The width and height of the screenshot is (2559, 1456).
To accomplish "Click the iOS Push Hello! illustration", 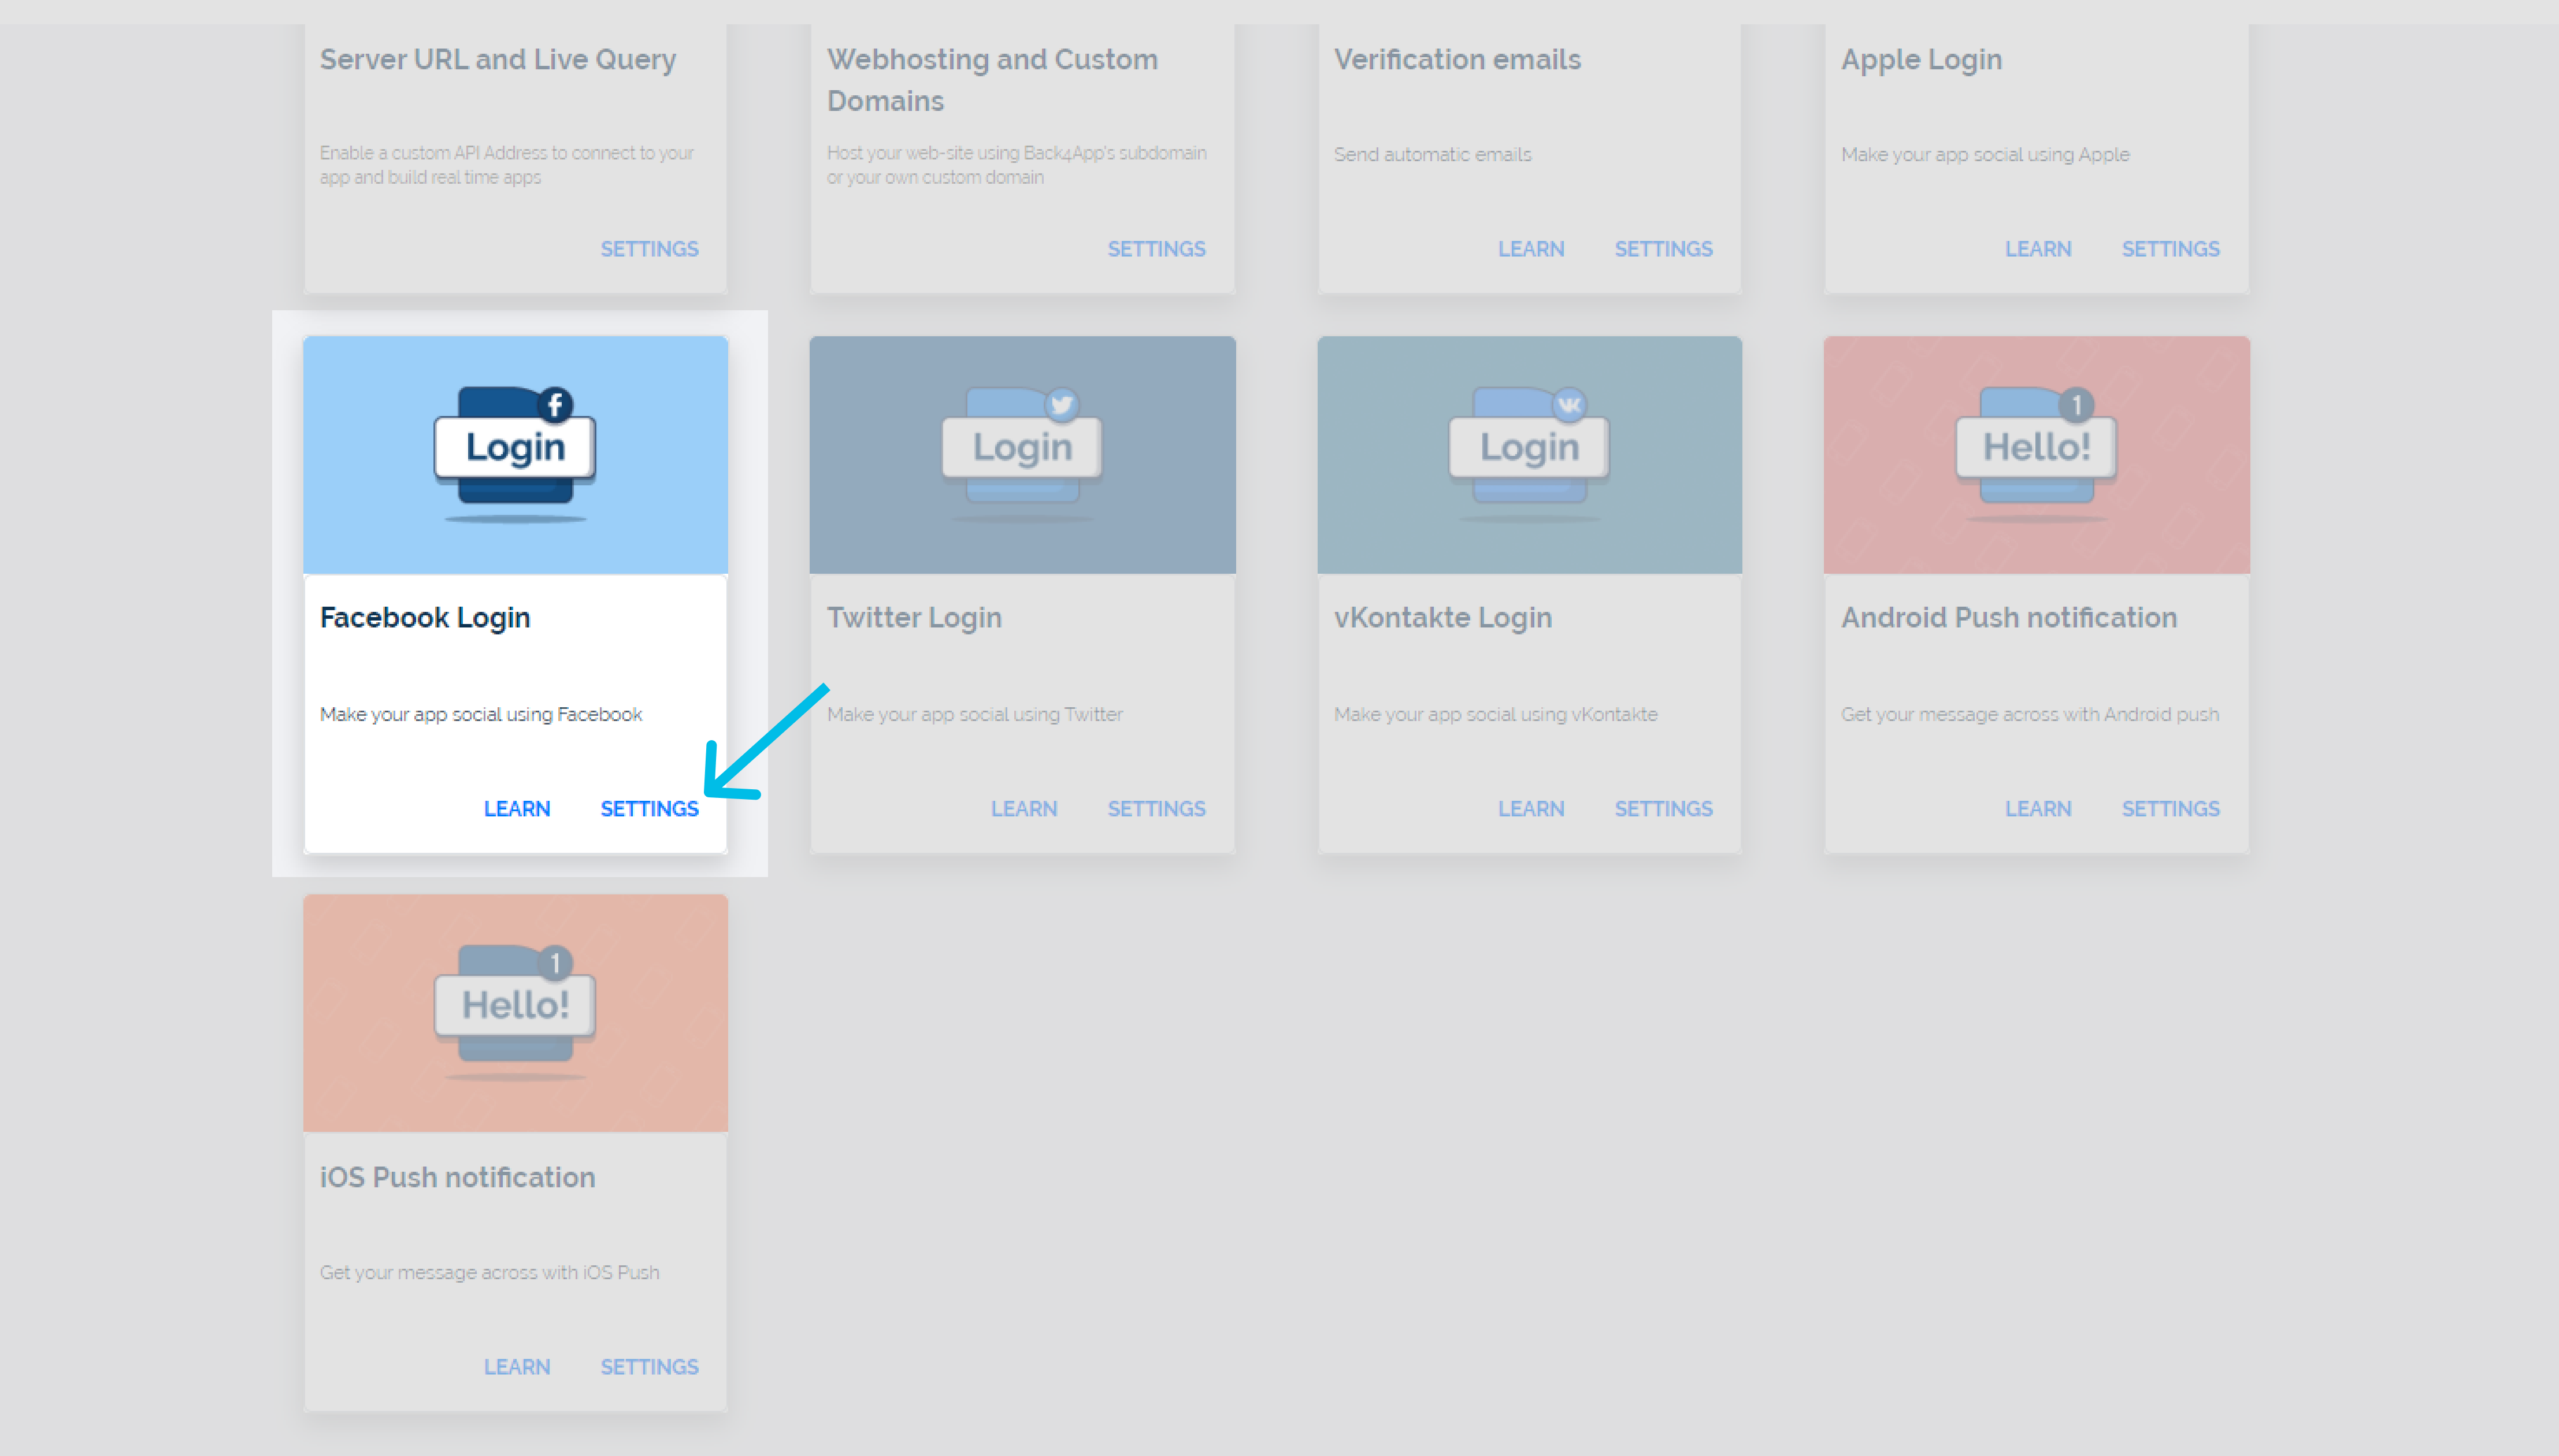I will tap(515, 1012).
